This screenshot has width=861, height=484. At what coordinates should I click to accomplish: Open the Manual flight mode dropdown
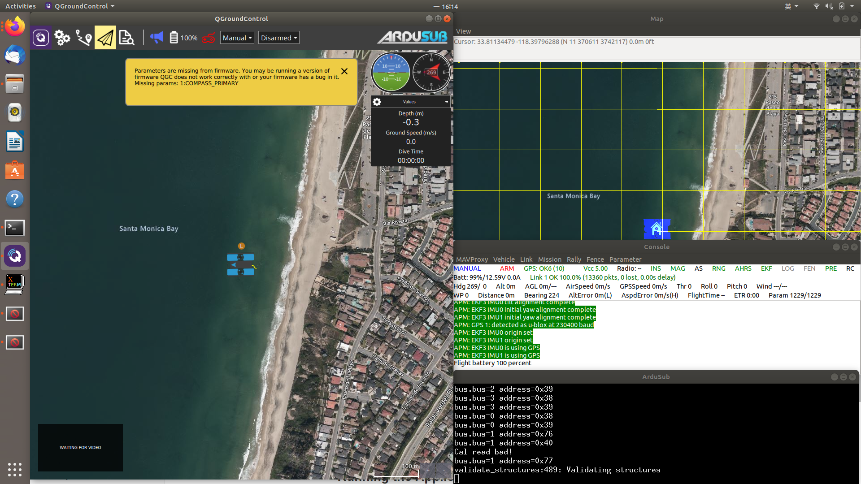237,38
